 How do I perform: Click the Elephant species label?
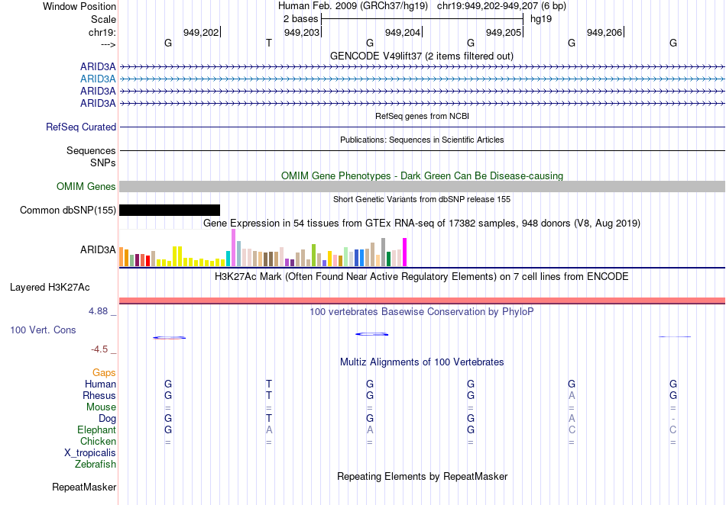pyautogui.click(x=96, y=430)
